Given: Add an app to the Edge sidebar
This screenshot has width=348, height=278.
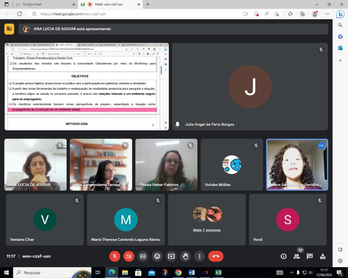Looking at the screenshot, I should point(340,60).
